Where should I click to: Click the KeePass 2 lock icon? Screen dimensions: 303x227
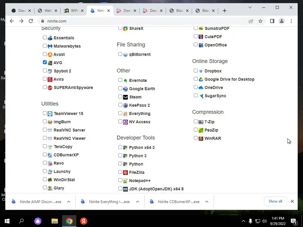[x=125, y=106]
